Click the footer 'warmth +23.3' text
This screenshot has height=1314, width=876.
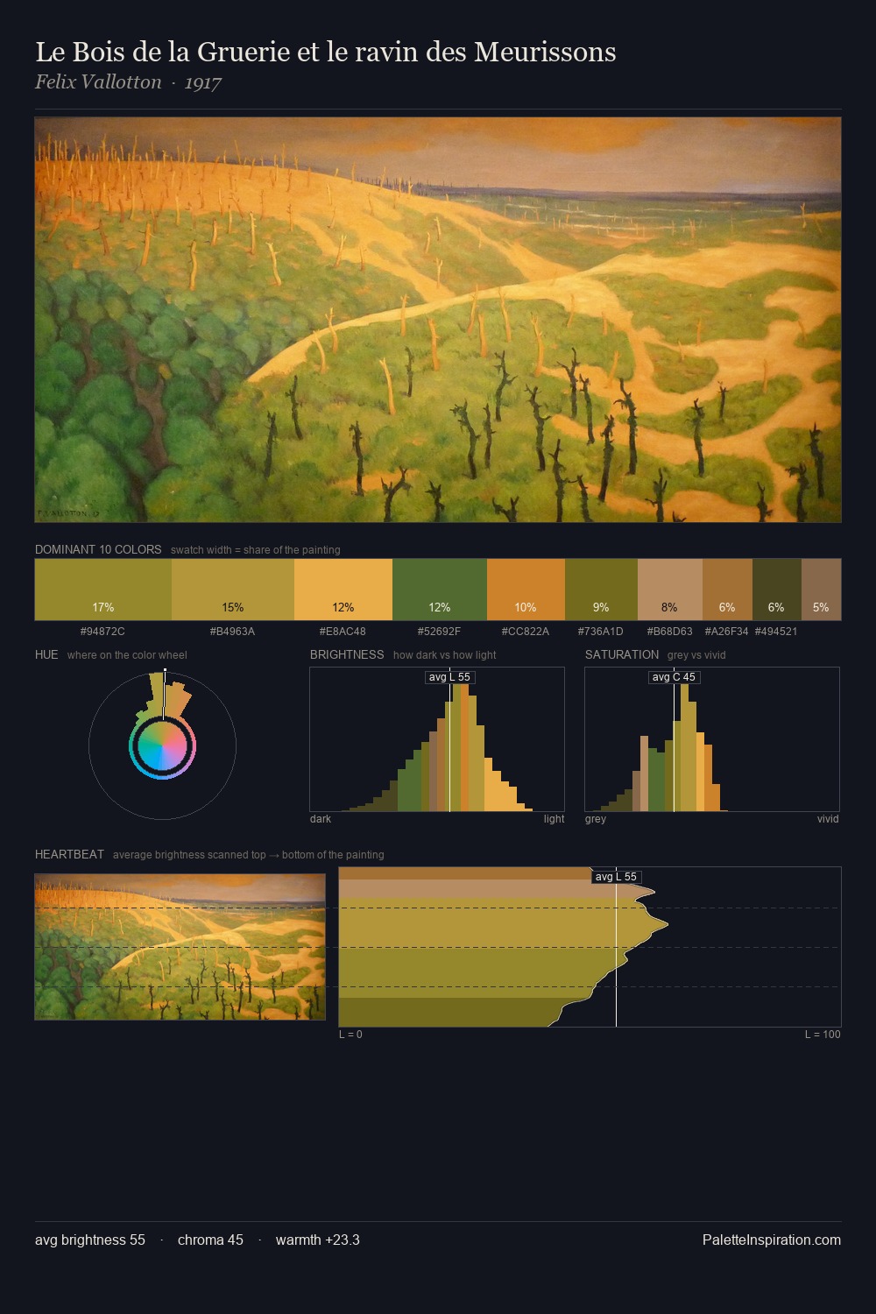pos(318,1240)
